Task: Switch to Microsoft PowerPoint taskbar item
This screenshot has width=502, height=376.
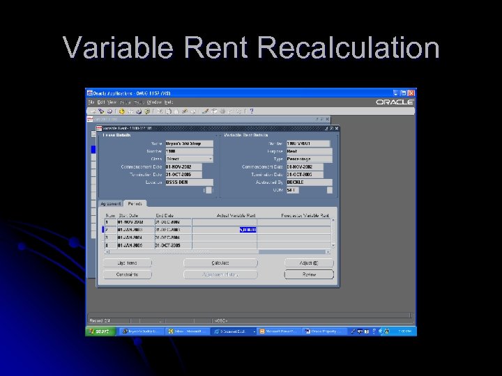Action: (x=279, y=331)
